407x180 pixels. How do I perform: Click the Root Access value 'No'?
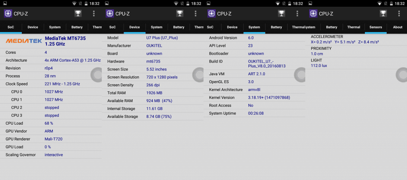point(251,105)
